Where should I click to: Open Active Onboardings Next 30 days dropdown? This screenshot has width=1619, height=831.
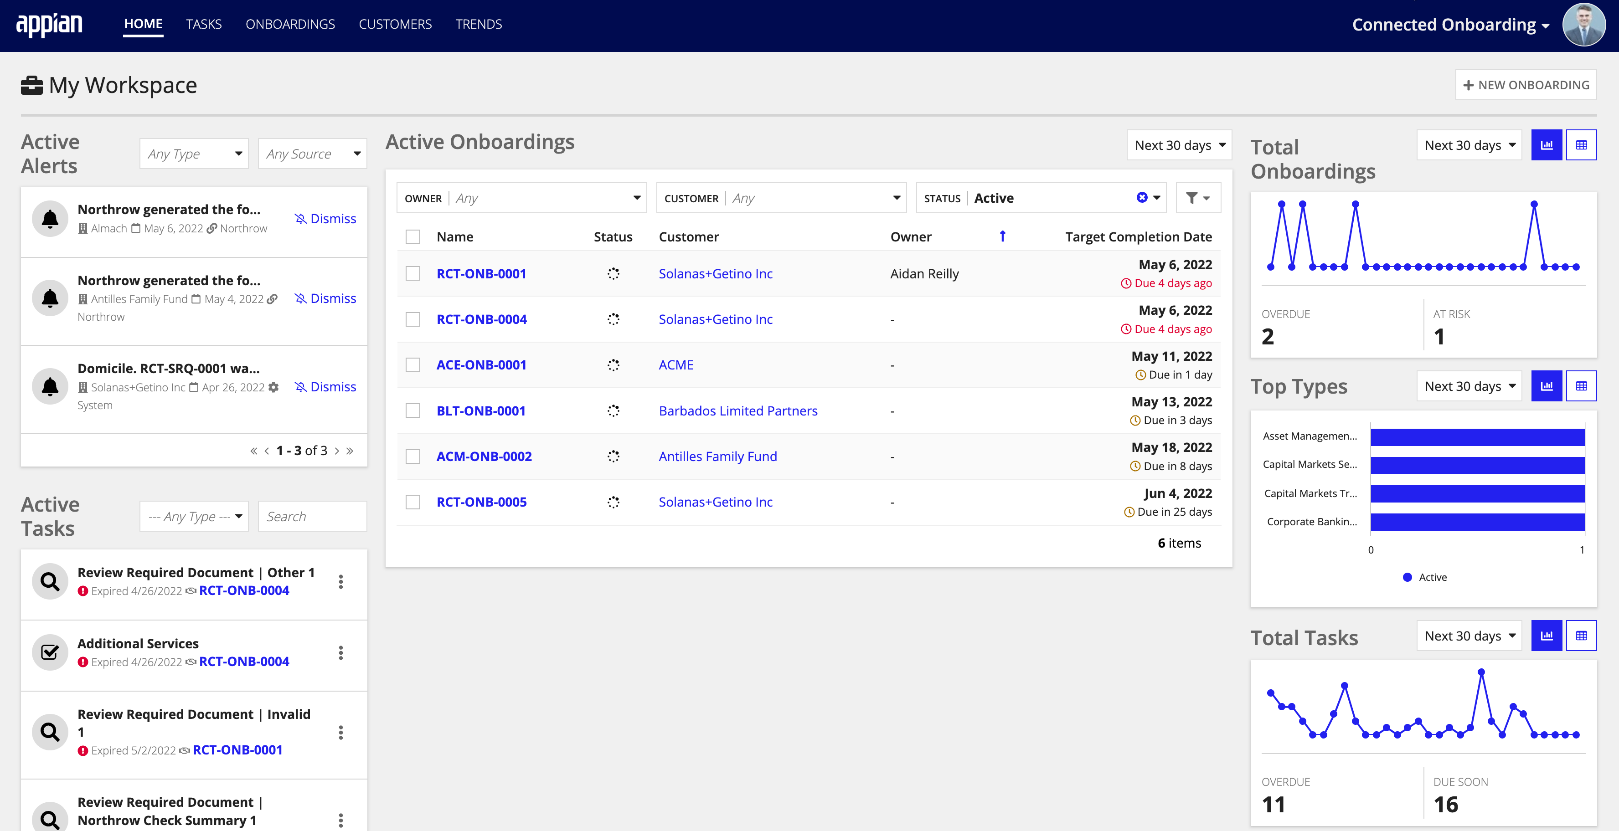[x=1179, y=145]
